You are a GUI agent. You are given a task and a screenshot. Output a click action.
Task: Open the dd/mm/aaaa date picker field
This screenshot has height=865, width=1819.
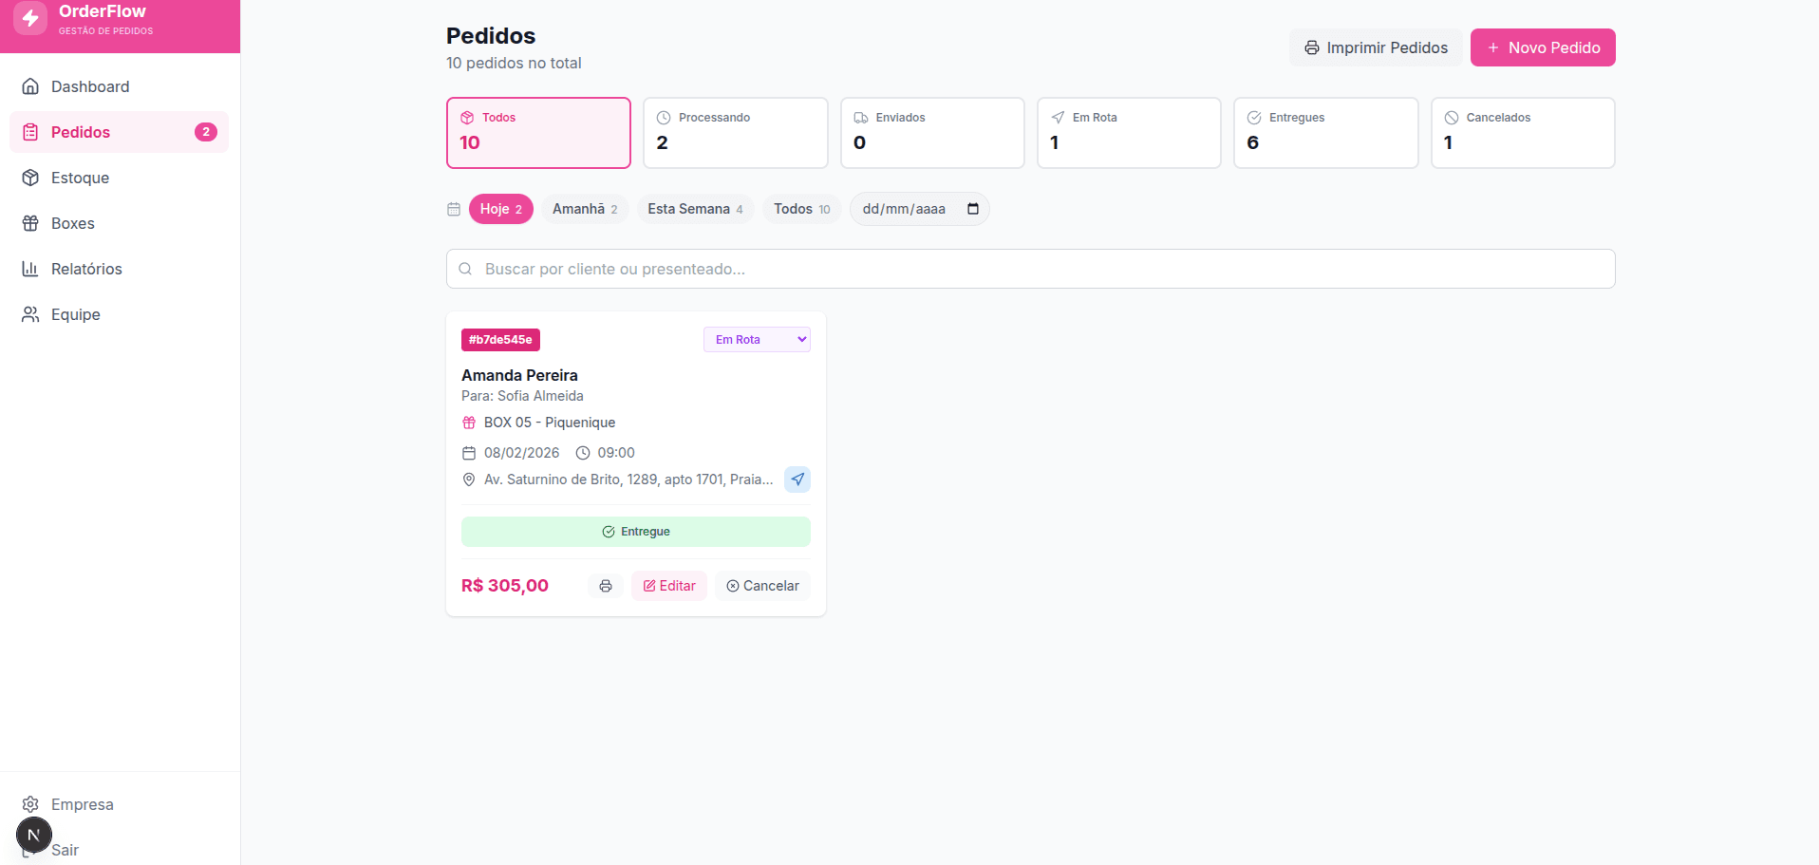pyautogui.click(x=905, y=209)
